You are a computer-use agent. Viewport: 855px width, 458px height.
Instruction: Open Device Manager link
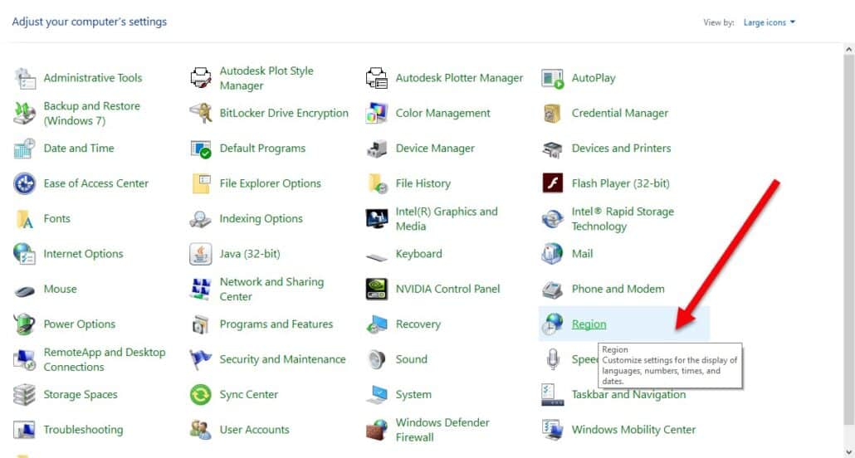point(435,149)
